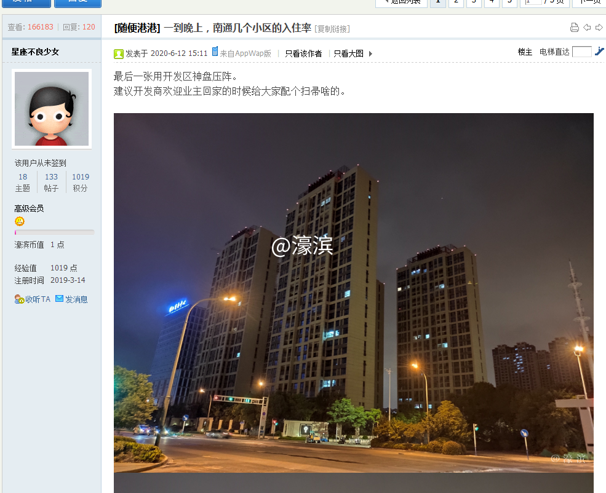Click the mobile phone icon beside 来自AppWap版
606x493 pixels.
(x=215, y=53)
